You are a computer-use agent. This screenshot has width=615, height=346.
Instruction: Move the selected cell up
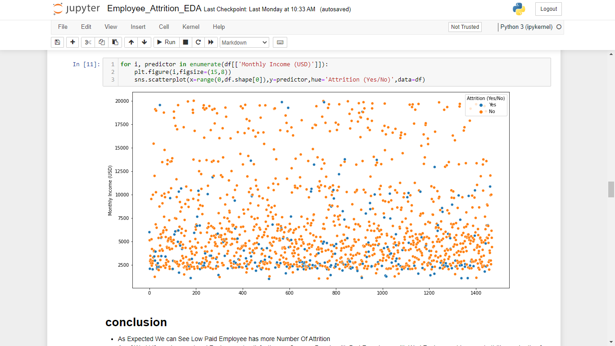[x=131, y=42]
